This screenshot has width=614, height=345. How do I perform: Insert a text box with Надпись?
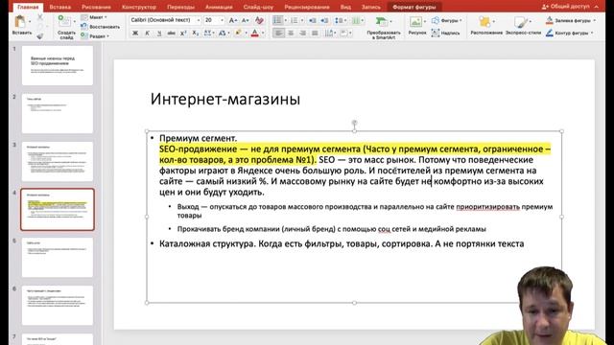pos(445,33)
